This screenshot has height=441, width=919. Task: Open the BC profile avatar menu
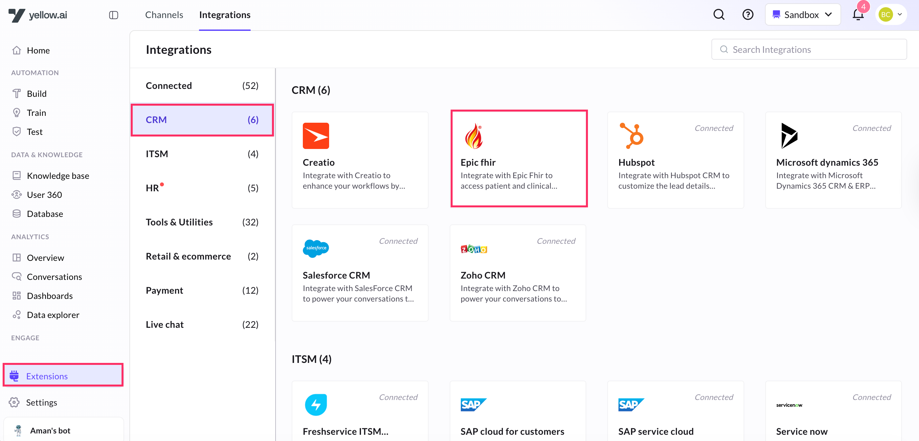(x=890, y=15)
